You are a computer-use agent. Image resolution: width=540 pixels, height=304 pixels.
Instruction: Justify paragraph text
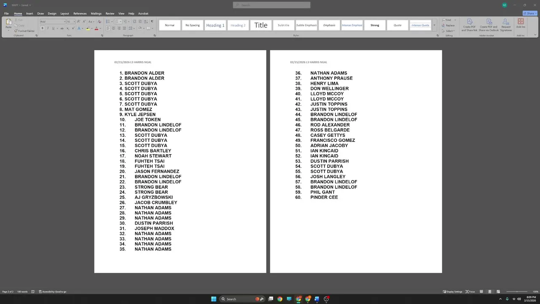click(124, 28)
